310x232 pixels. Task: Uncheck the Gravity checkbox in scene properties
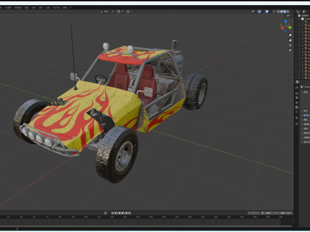[305, 115]
